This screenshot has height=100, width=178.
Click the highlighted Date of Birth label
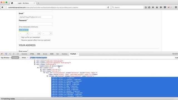click(x=24, y=30)
